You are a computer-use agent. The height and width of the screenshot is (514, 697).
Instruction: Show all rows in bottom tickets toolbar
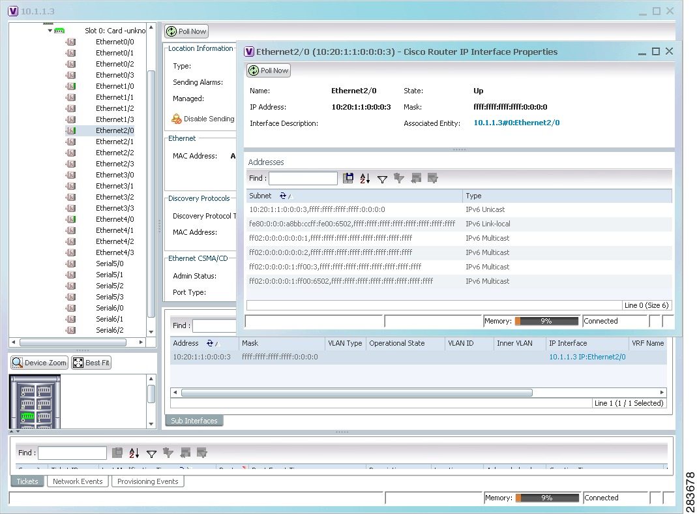click(x=185, y=453)
